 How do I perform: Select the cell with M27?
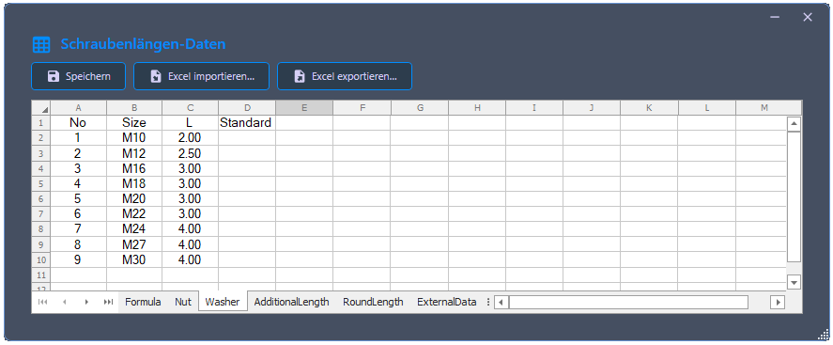coord(134,244)
